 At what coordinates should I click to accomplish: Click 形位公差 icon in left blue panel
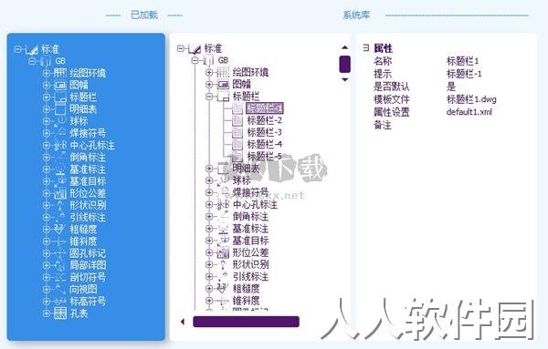pos(60,193)
